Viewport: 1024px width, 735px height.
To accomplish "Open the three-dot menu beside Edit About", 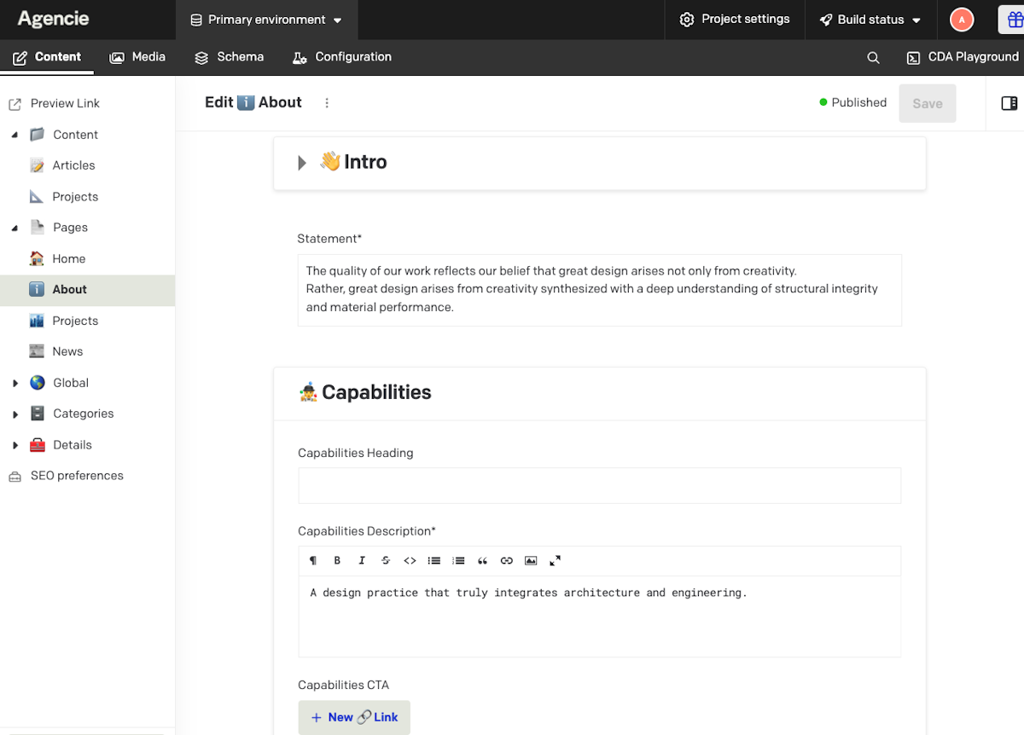I will [x=327, y=103].
